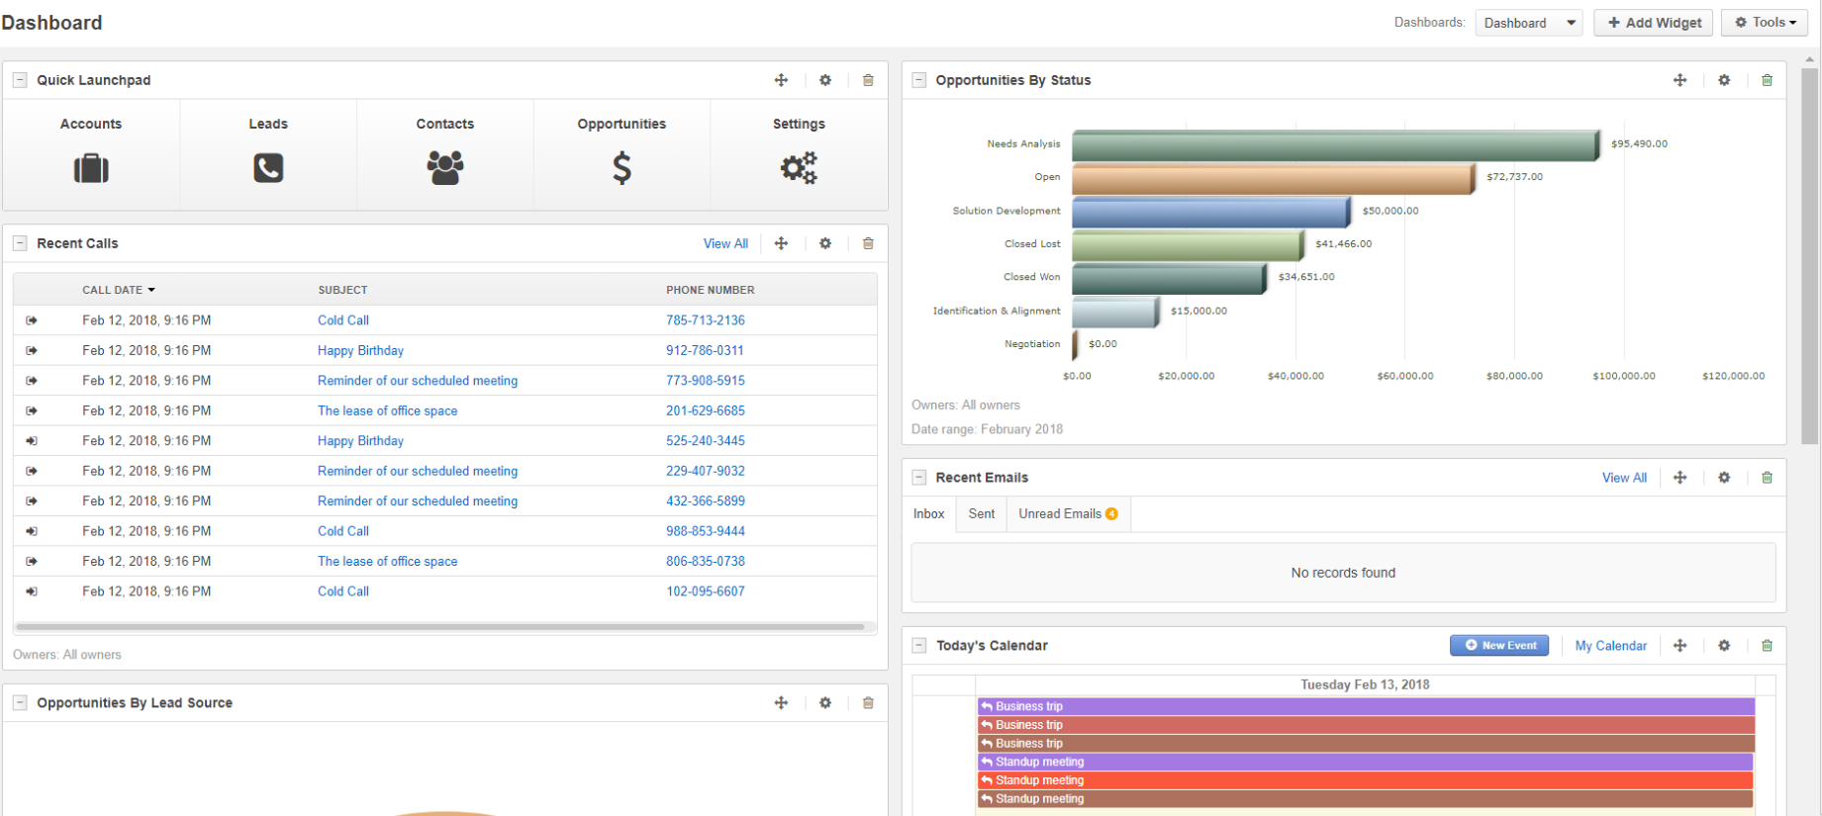Open Settings gears icon in Quick Launchpad

point(799,168)
